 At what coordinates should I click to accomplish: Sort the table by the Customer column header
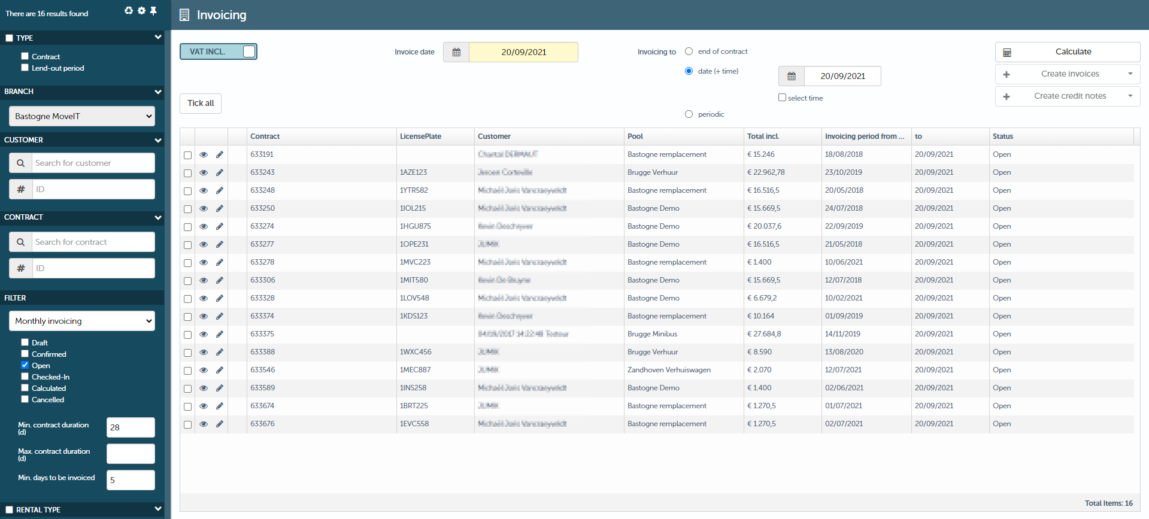click(x=494, y=136)
